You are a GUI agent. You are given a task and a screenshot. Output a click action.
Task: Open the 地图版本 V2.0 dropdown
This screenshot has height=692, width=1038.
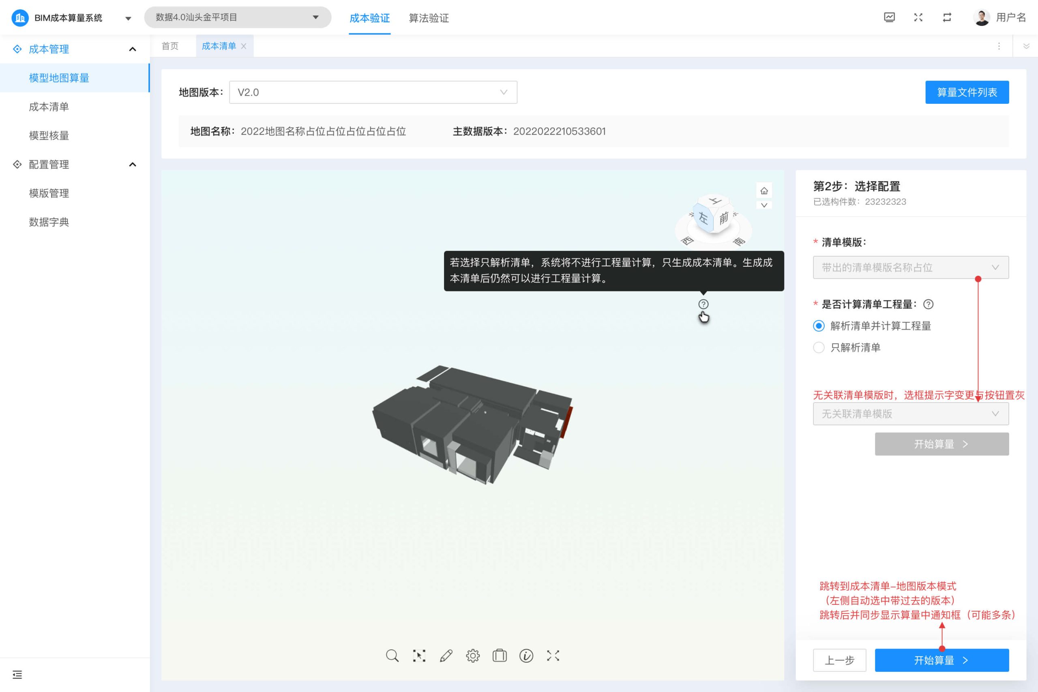pyautogui.click(x=373, y=92)
